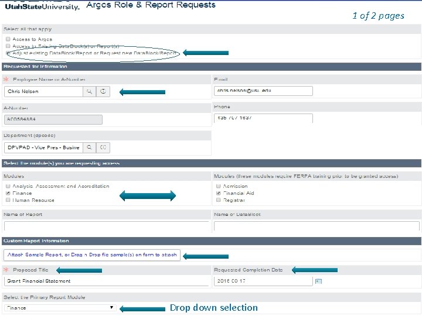
Task: Open Primary Report Module dropdown showing Finance
Action: click(x=60, y=308)
